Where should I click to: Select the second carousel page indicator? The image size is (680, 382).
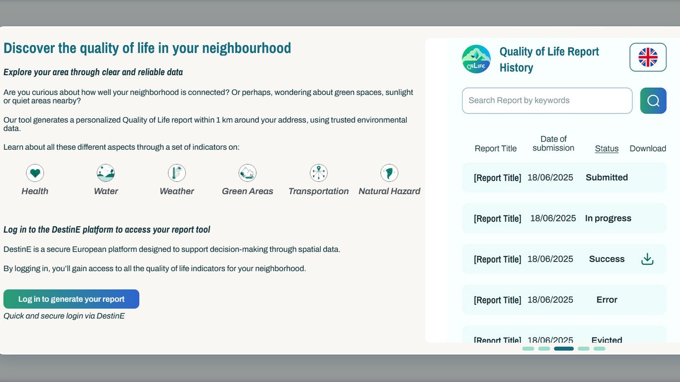click(544, 348)
